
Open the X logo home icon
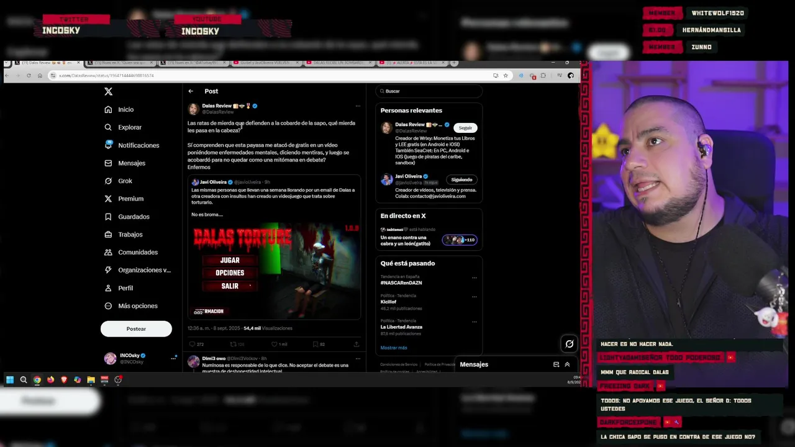pyautogui.click(x=108, y=91)
